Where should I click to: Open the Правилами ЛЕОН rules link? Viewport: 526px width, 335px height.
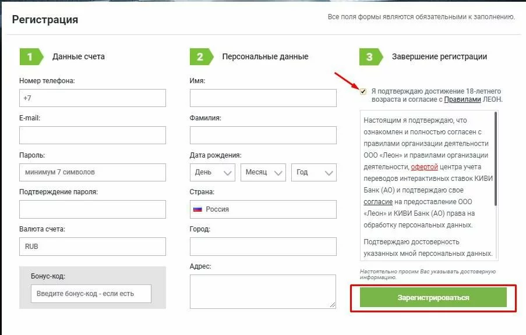(x=463, y=99)
